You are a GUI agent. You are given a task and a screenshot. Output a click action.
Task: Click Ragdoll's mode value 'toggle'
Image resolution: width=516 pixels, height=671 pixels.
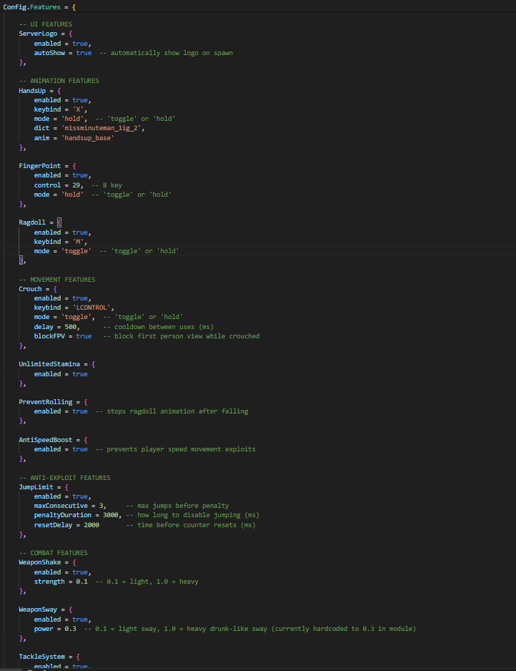point(76,251)
